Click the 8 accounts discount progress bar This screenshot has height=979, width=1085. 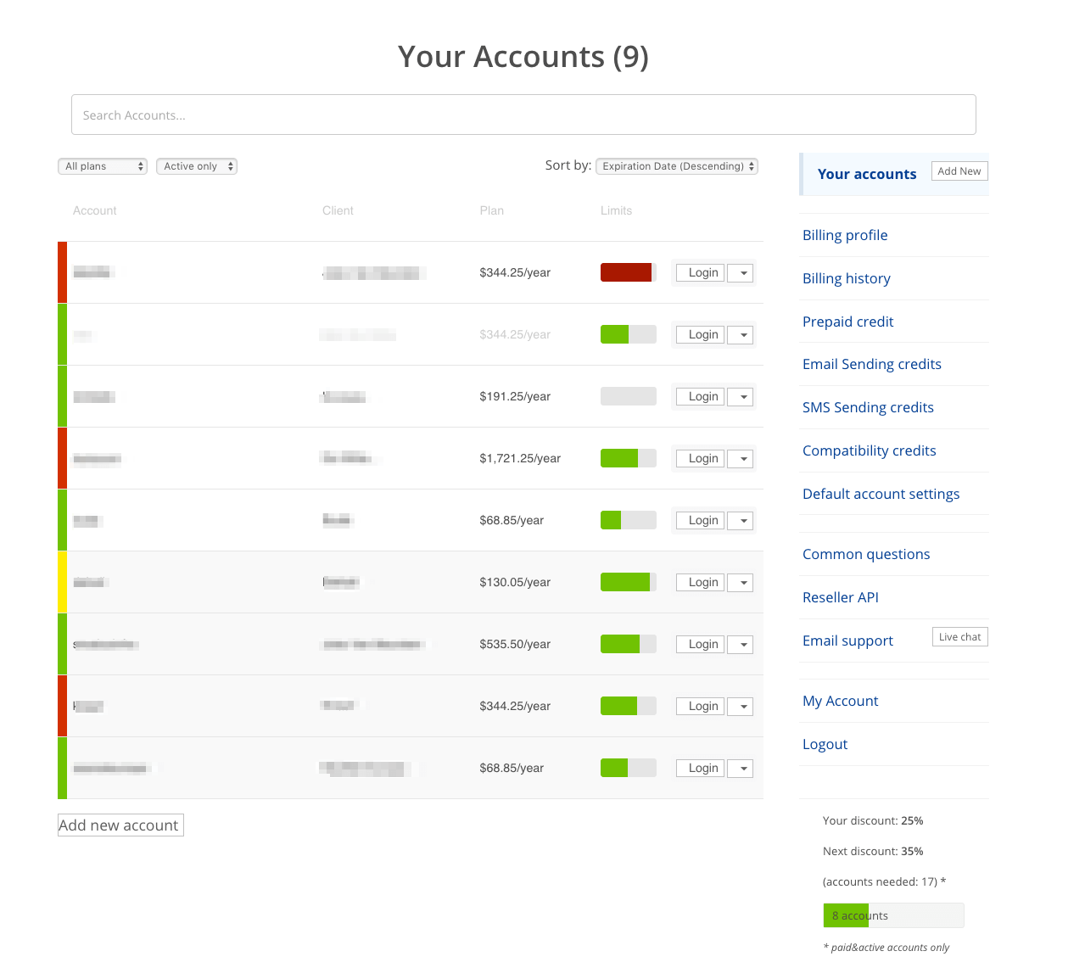click(893, 915)
